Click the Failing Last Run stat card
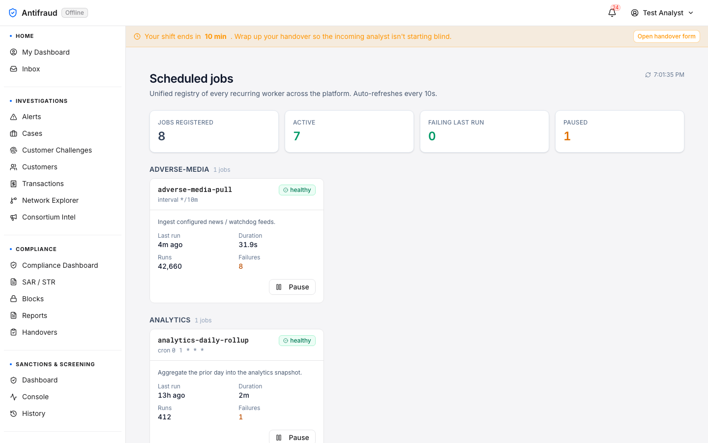The image size is (708, 443). [484, 131]
